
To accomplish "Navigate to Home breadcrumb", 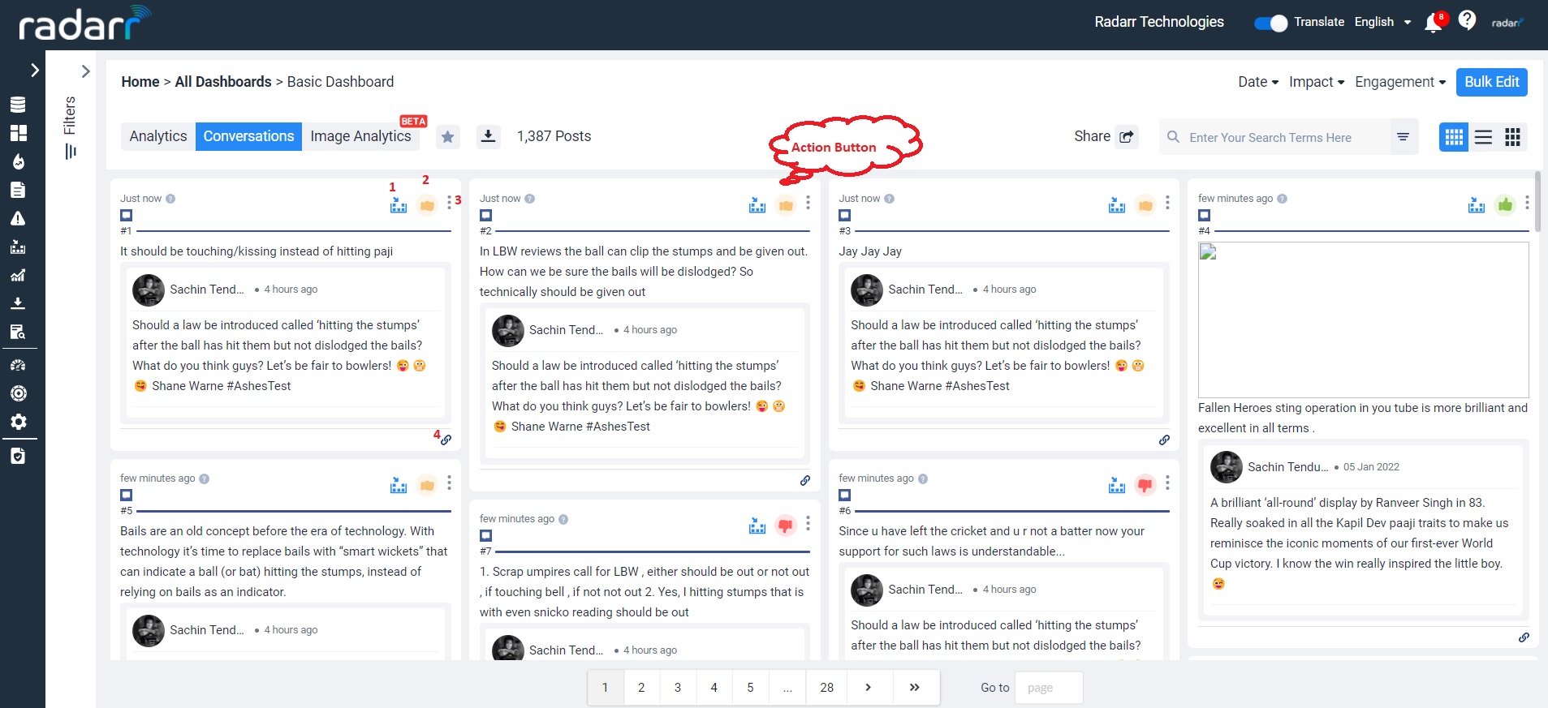I will [140, 82].
